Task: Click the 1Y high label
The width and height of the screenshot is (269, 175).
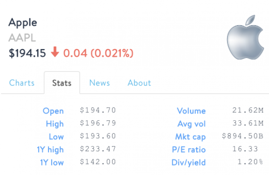Action: (50, 149)
